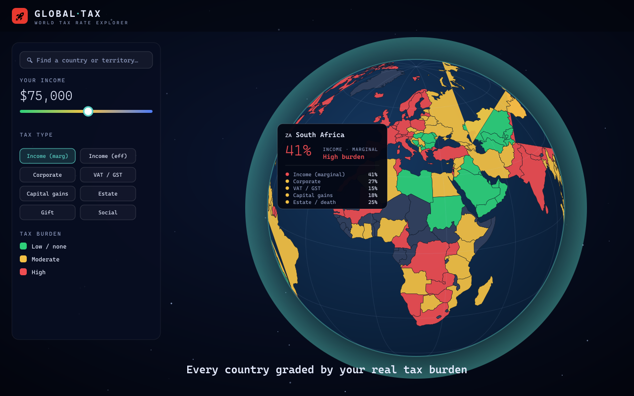Click the green Low / none swatch
634x396 pixels.
23,246
